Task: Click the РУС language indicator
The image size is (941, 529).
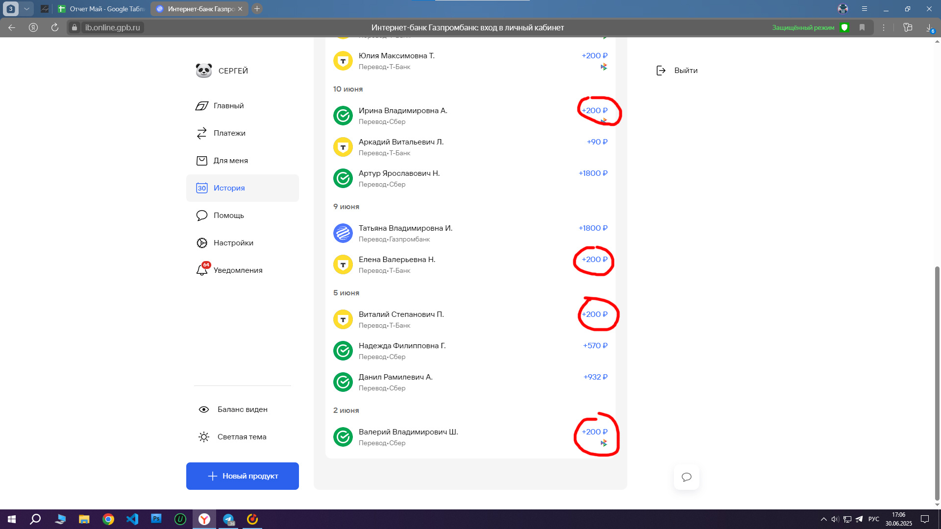Action: tap(873, 519)
